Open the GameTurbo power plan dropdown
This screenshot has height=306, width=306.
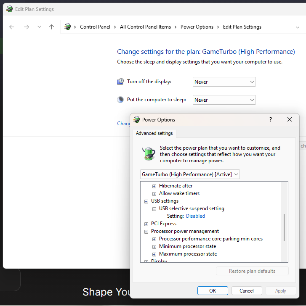click(190, 174)
